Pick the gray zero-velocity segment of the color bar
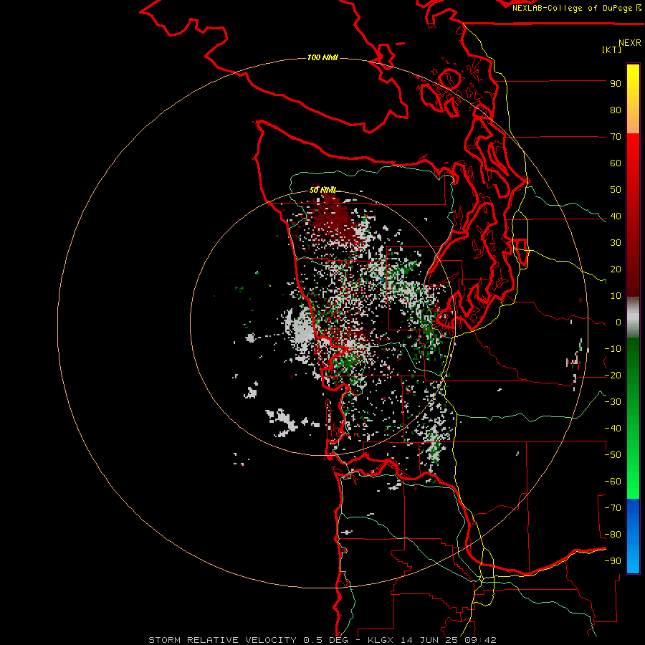The width and height of the screenshot is (645, 645). [633, 317]
